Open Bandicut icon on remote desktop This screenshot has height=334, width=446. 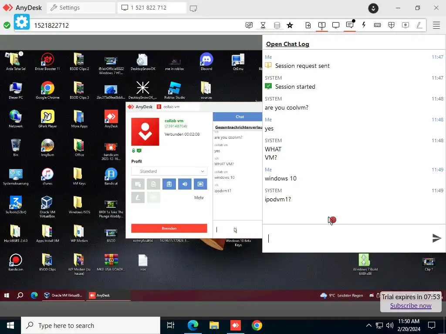click(x=111, y=176)
